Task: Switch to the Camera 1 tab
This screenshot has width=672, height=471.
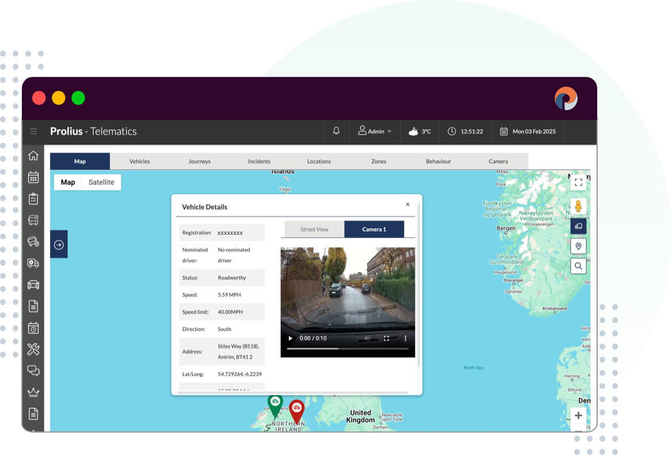Action: coord(375,229)
